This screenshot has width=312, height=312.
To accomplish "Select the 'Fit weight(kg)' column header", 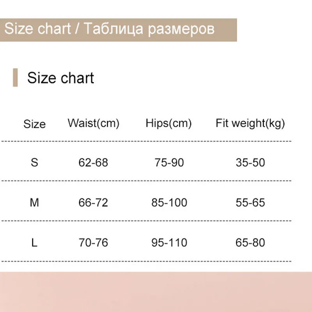I will point(250,123).
